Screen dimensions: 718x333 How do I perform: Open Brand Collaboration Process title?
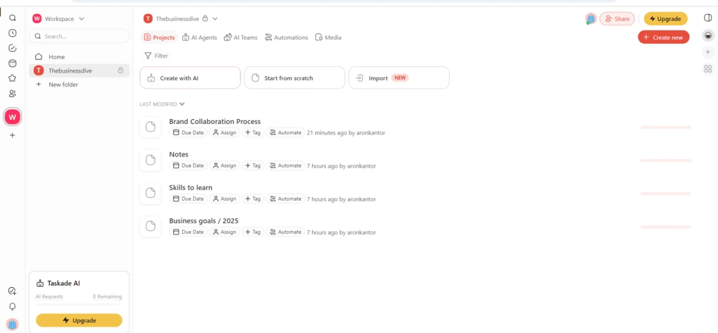coord(215,121)
